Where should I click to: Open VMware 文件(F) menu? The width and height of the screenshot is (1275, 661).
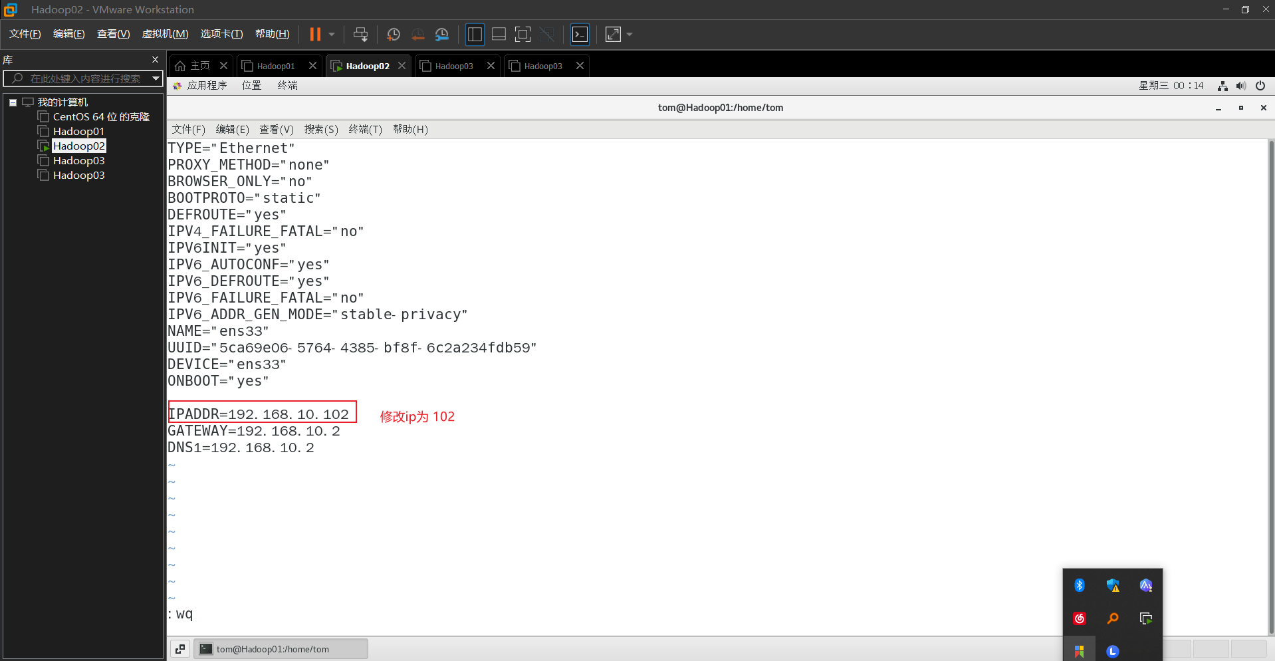[x=25, y=34]
